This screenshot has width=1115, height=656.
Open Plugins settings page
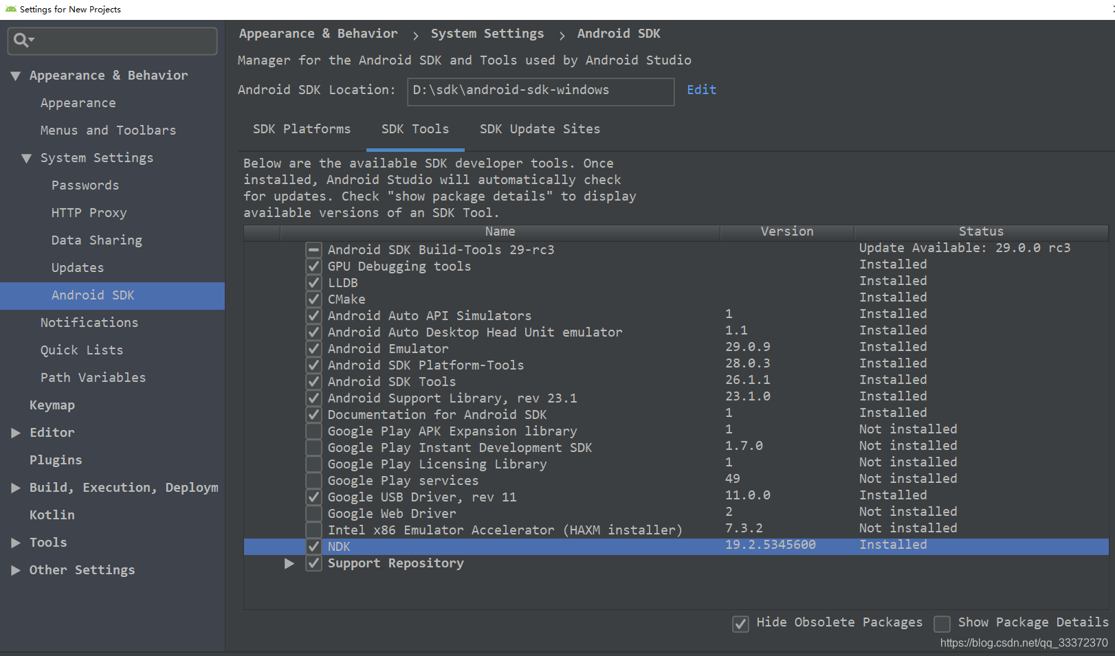pyautogui.click(x=55, y=460)
